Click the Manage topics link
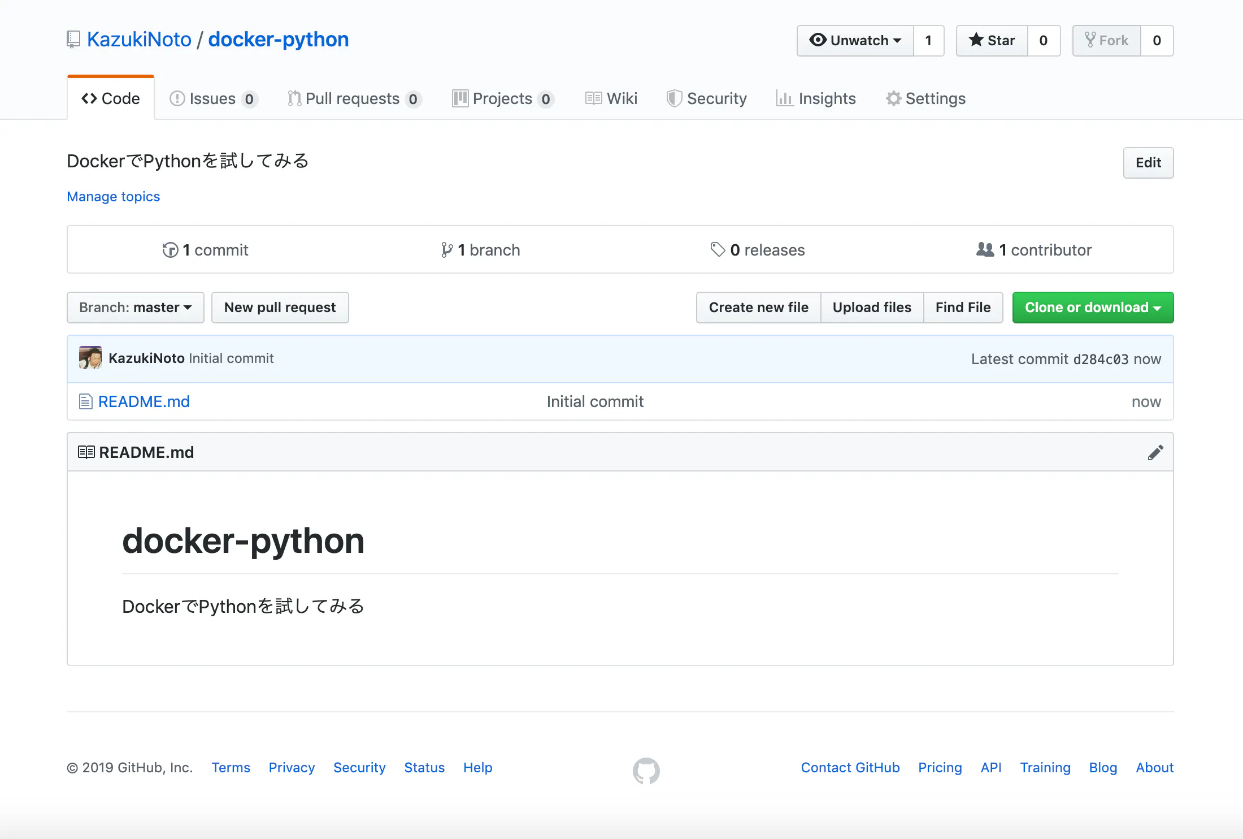This screenshot has width=1243, height=839. [114, 197]
